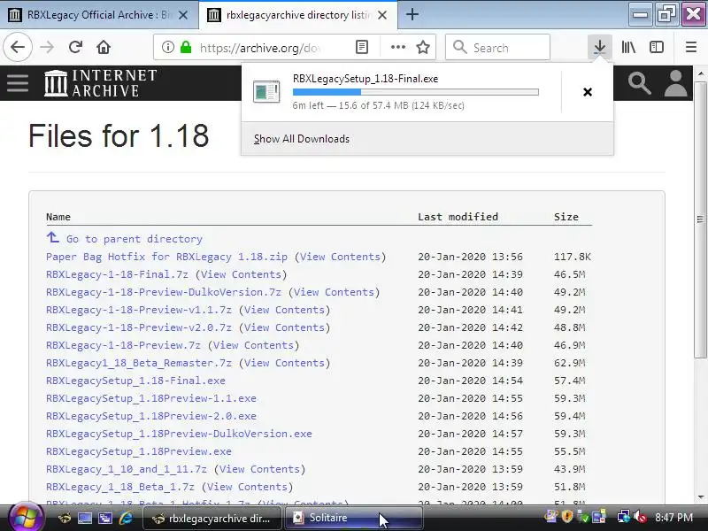Screen dimensions: 708x531
Task: Click the page vertical scrollbar thumb
Action: click(x=700, y=219)
